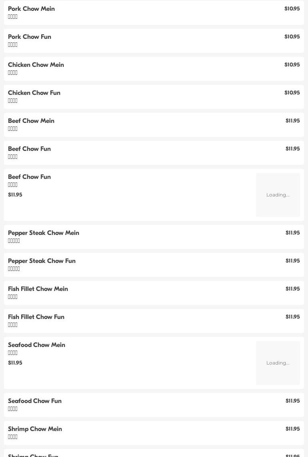This screenshot has width=308, height=457.
Task: Open the Pepper Steak Chow Fun item
Action: [154, 265]
